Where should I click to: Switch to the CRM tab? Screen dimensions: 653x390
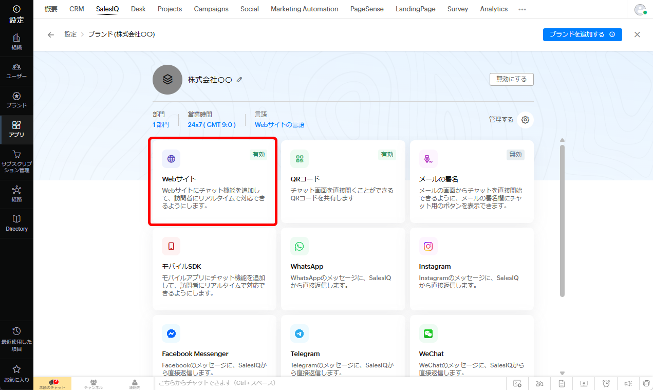[x=77, y=9]
